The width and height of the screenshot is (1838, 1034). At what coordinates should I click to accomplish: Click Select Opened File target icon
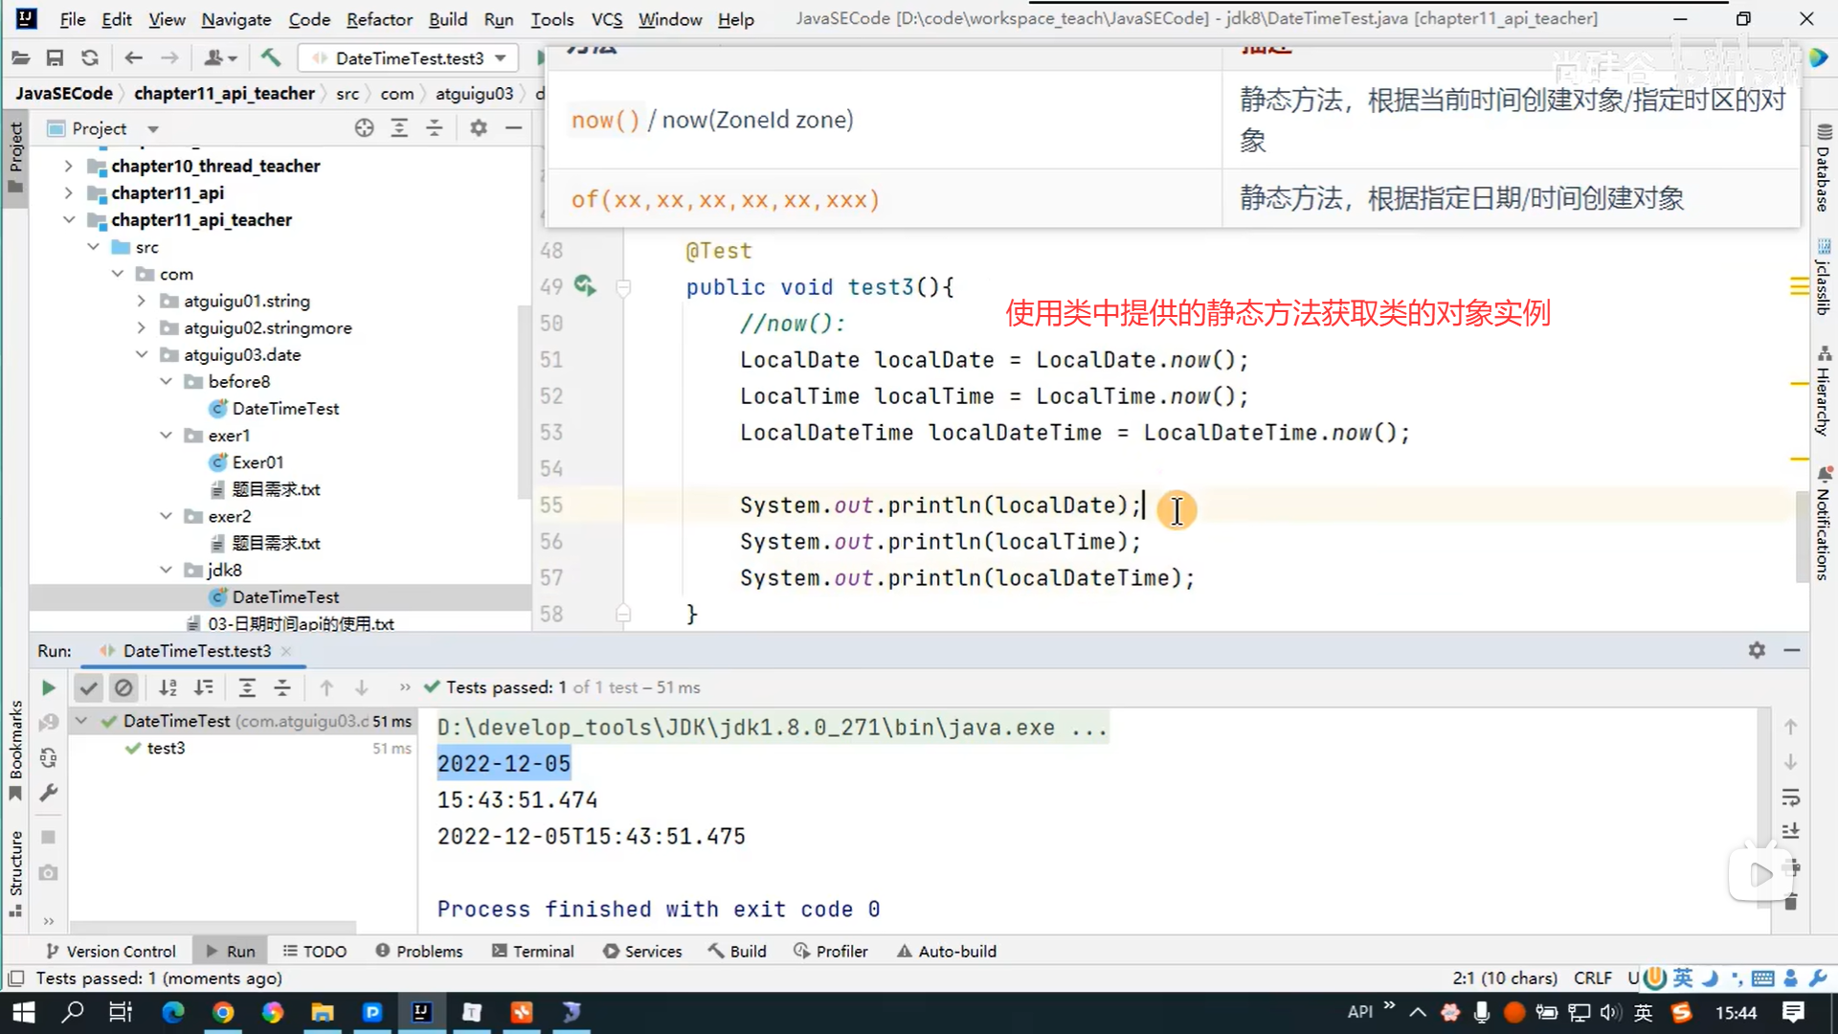[x=364, y=128]
